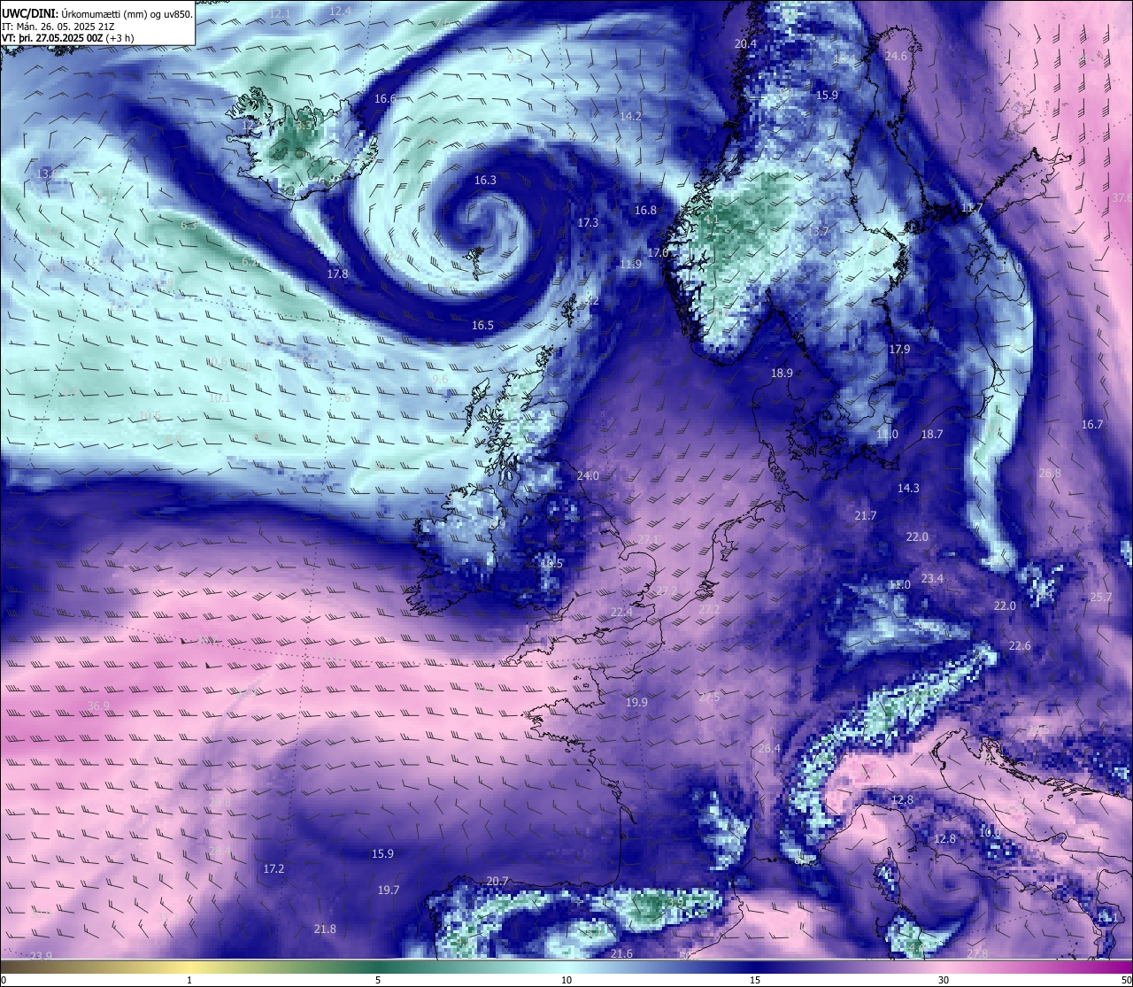Click the UWC/DINI map title text

tap(96, 15)
